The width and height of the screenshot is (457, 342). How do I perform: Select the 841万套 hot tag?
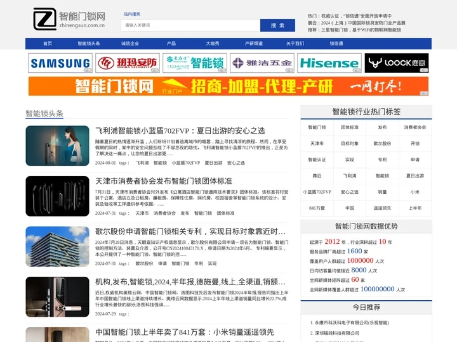coord(317,208)
